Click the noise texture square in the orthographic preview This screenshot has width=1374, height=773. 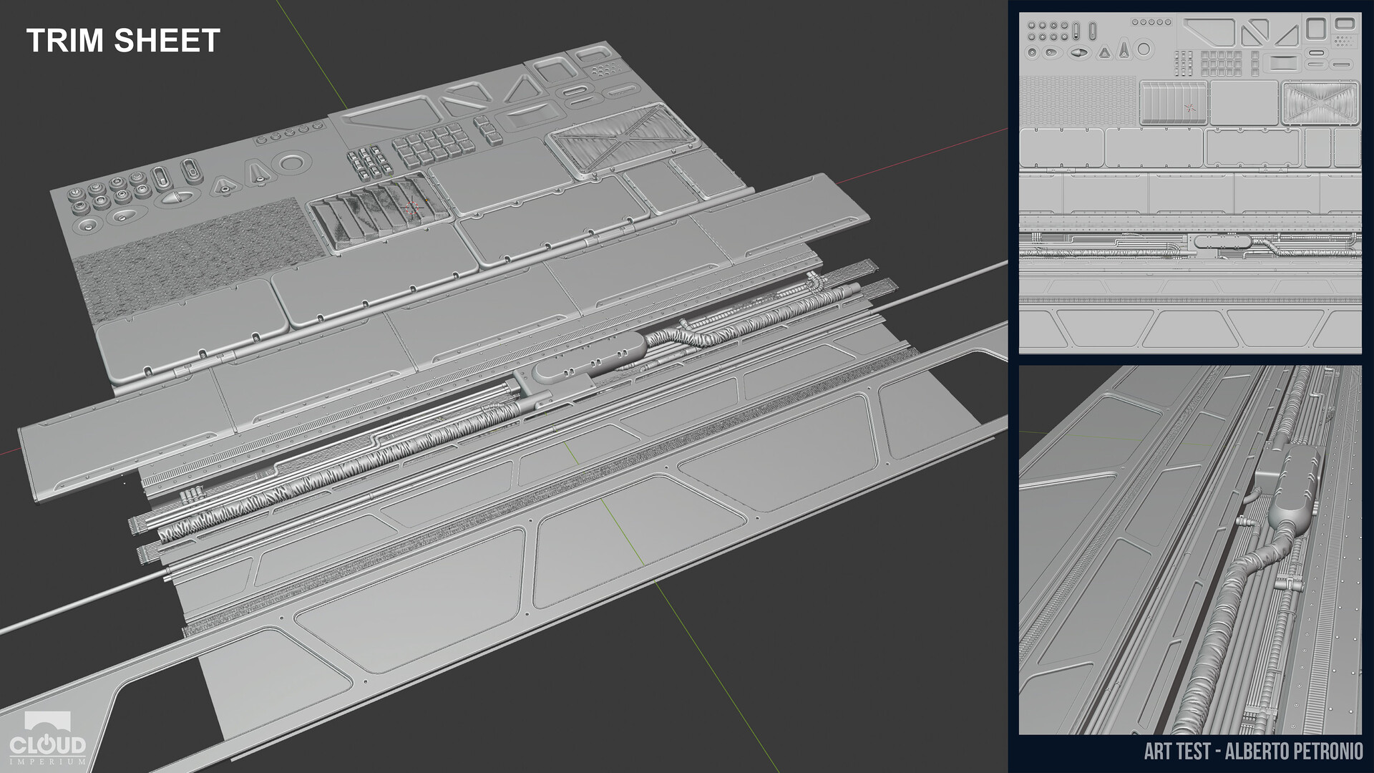[1078, 100]
